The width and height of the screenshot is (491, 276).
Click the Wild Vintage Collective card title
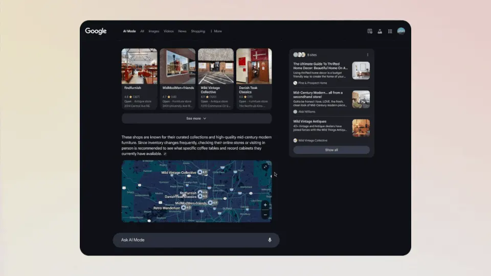click(210, 90)
